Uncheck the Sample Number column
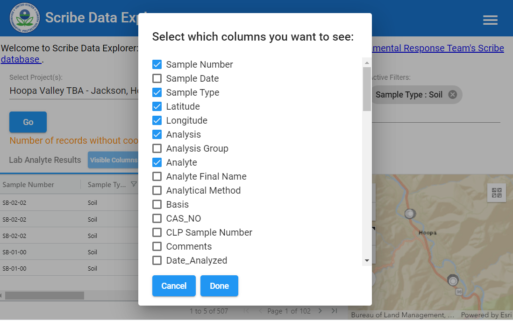513x321 pixels. pos(157,64)
